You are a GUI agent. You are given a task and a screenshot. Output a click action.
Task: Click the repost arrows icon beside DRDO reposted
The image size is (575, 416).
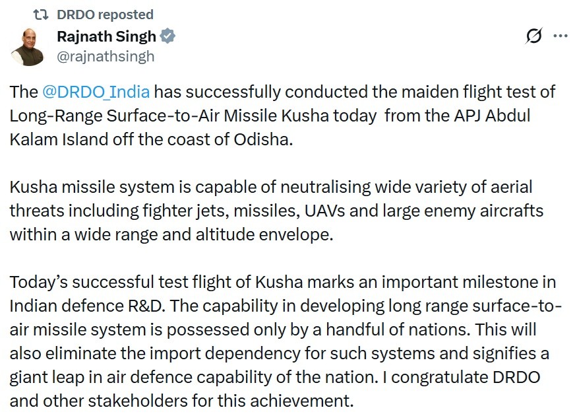[40, 15]
